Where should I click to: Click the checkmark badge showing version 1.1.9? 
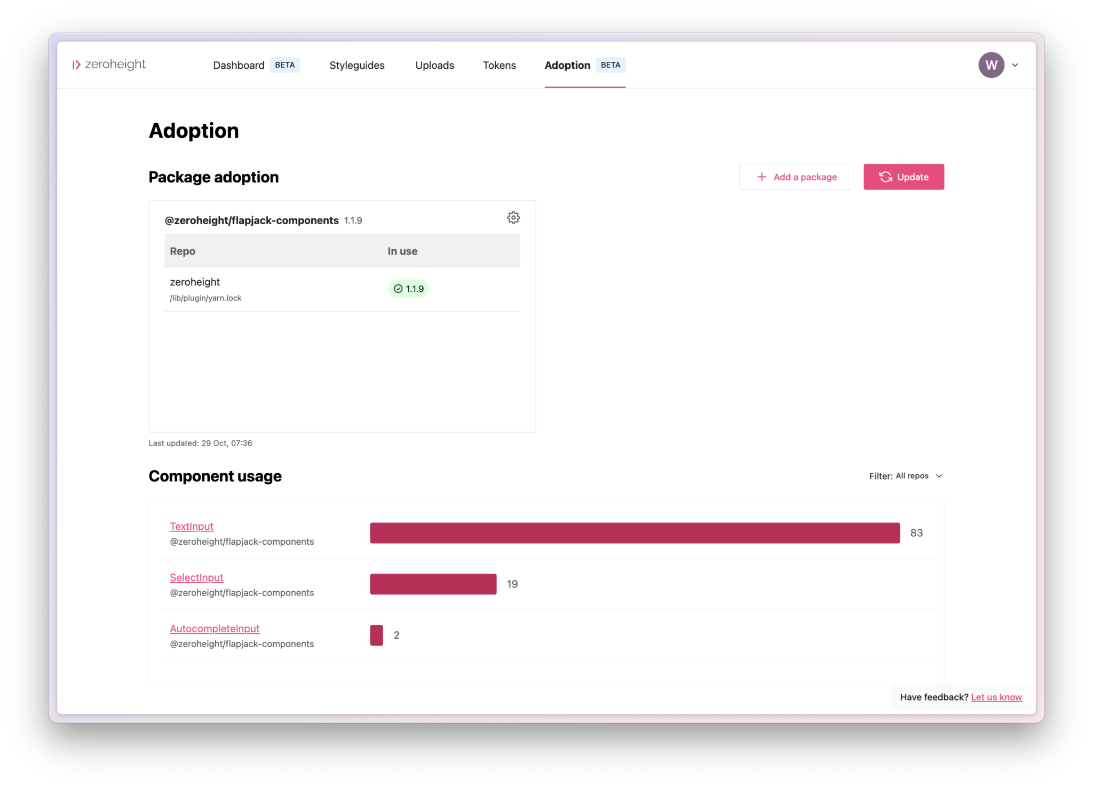pyautogui.click(x=408, y=289)
